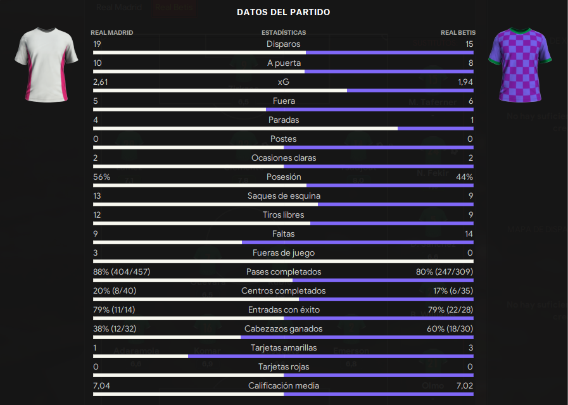The width and height of the screenshot is (568, 405).
Task: Click the xG comparison bar
Action: [x=283, y=90]
